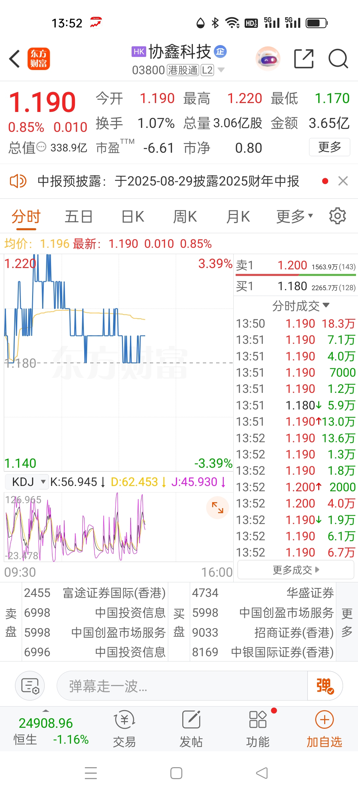The height and width of the screenshot is (795, 358).
Task: Switch to the 月K tab
Action: point(238,217)
